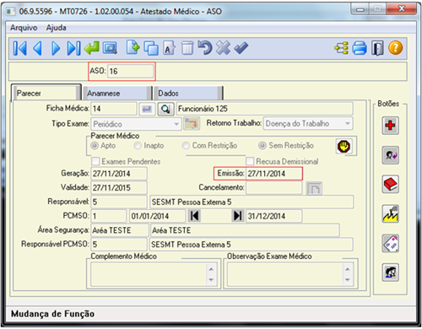Print the ASO with printer icon

360,48
